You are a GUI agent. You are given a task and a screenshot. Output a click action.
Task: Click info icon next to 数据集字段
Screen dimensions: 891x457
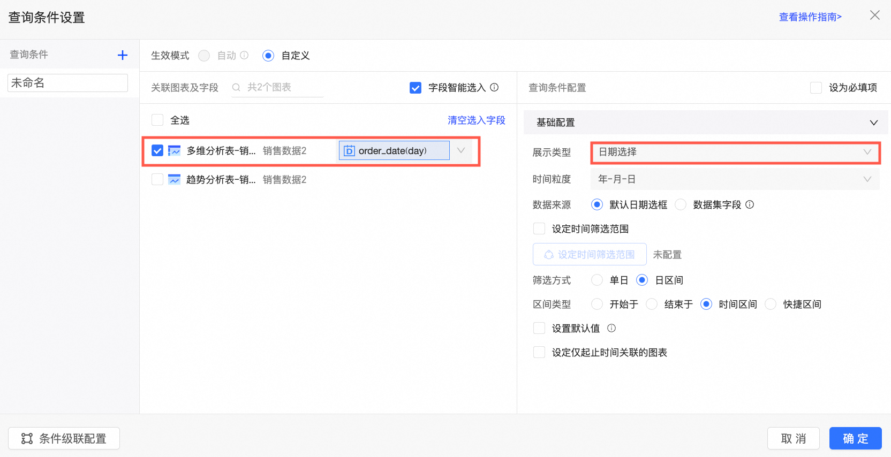(750, 204)
